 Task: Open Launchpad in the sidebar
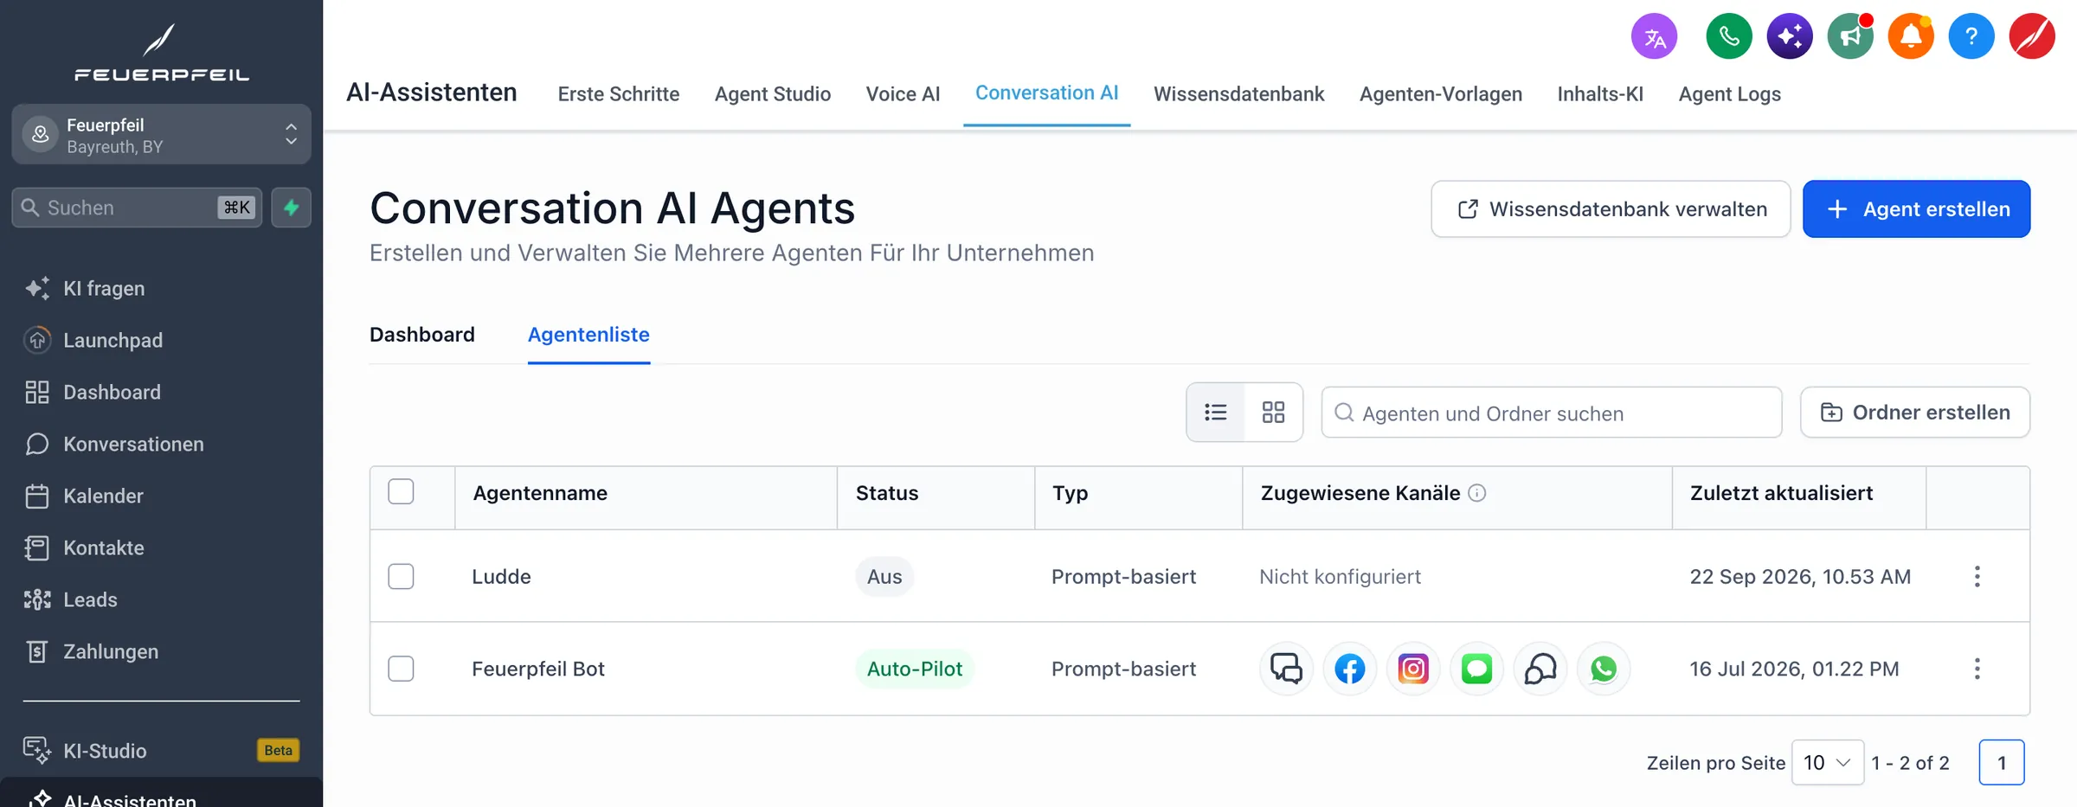tap(113, 340)
